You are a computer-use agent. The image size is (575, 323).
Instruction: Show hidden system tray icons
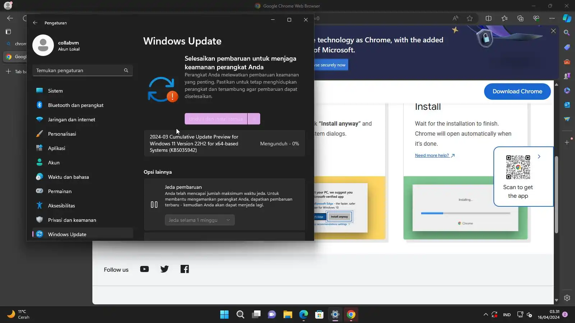tap(486, 315)
